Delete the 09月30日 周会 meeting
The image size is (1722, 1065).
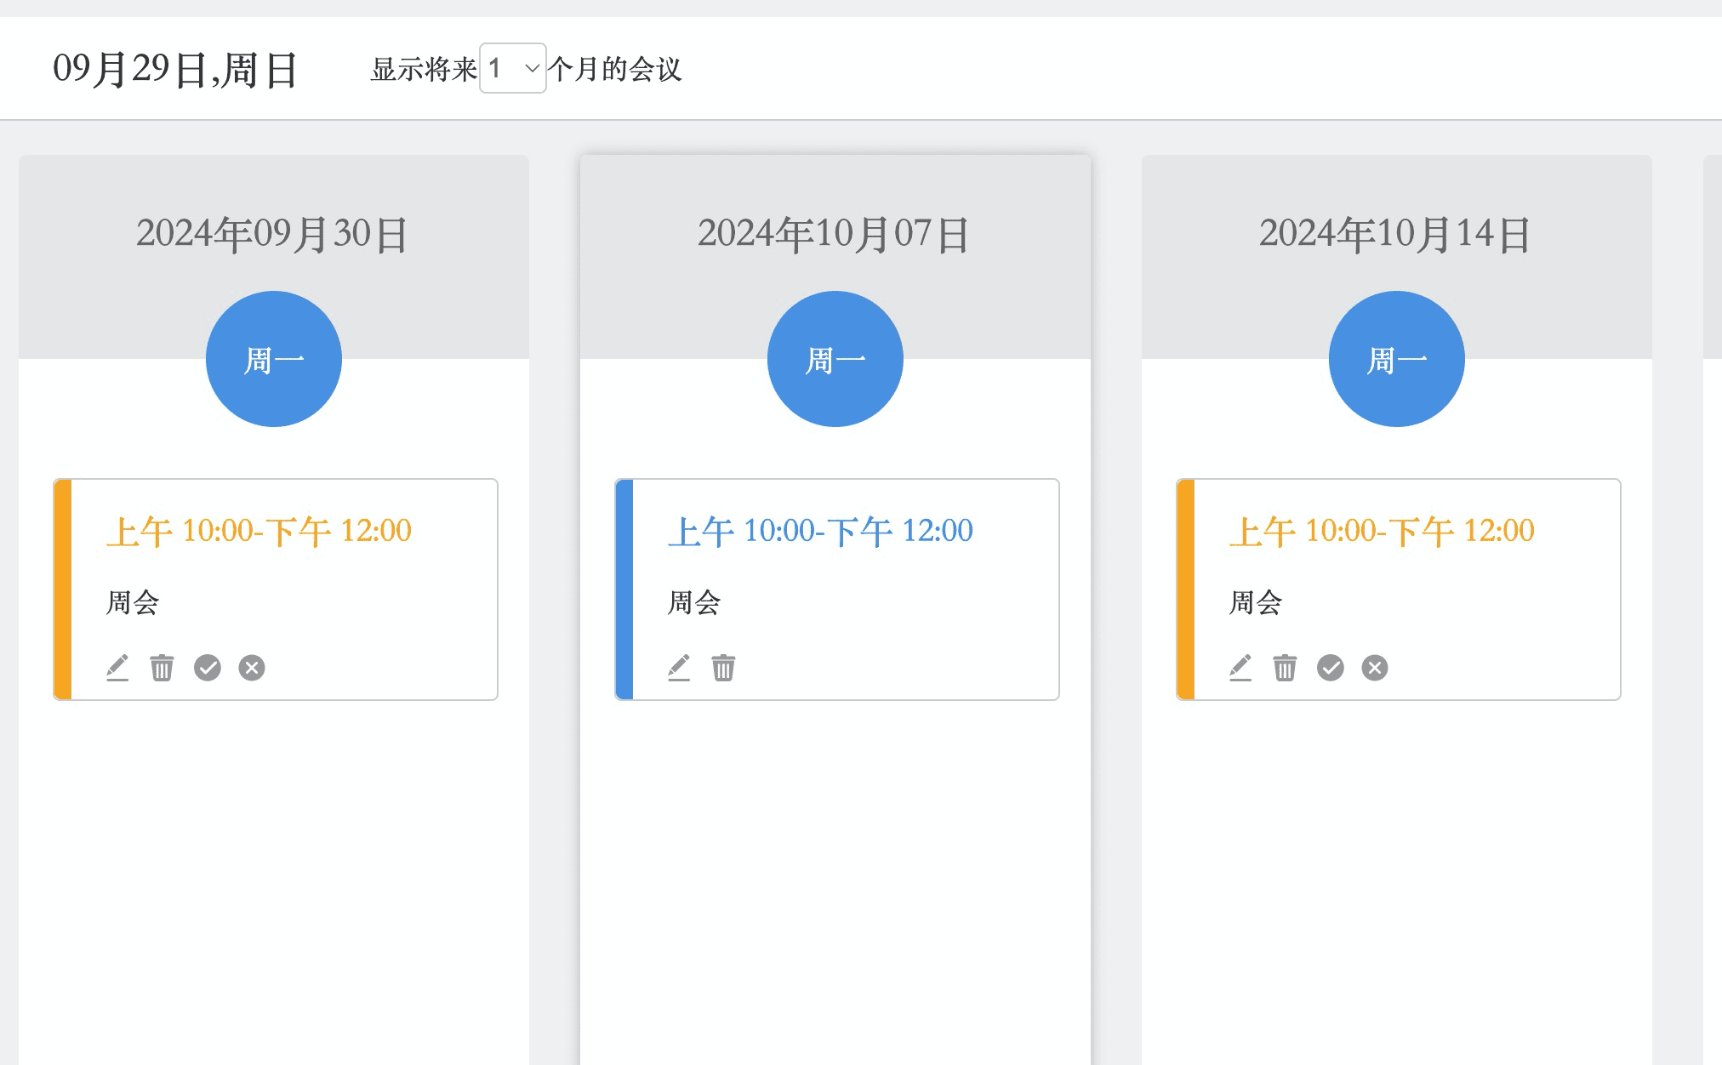coord(162,668)
